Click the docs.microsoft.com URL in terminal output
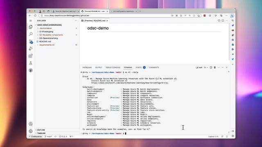The height and width of the screenshot is (147, 262). click(x=130, y=83)
